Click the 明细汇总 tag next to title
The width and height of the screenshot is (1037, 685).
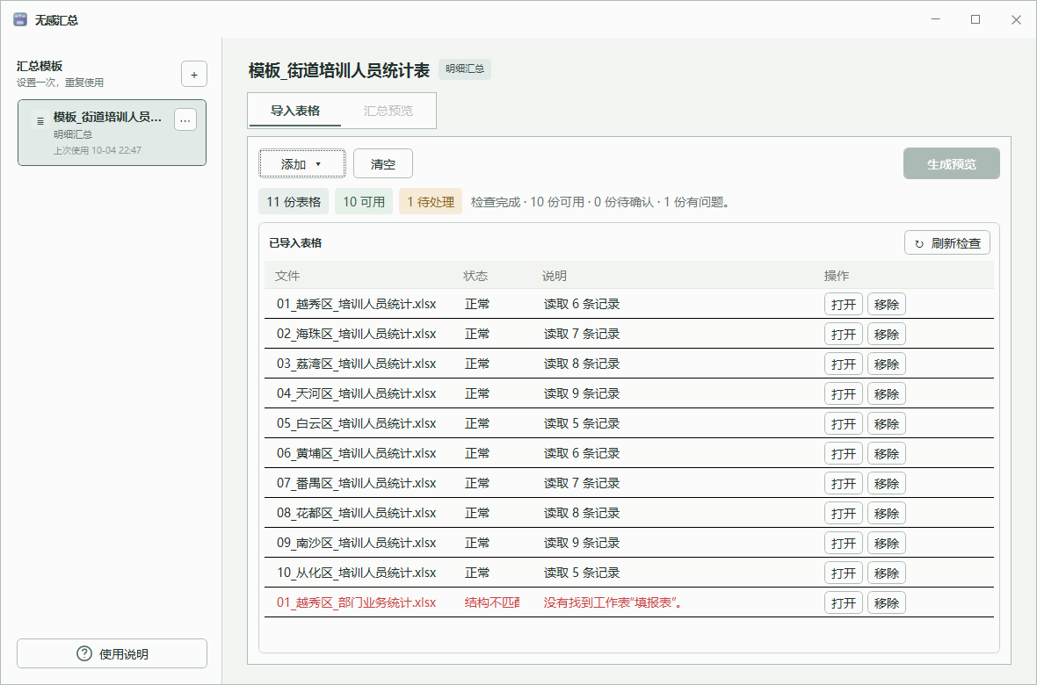[464, 68]
